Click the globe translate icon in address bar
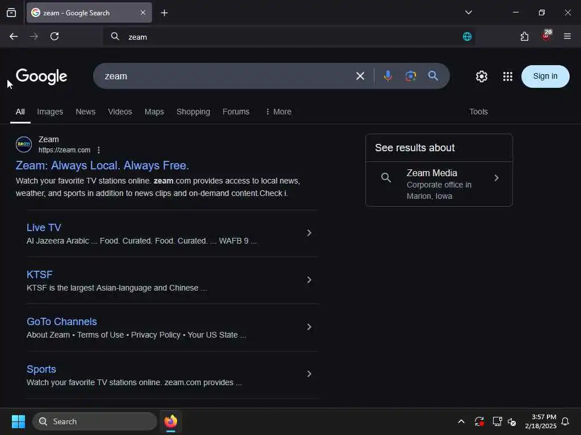The image size is (581, 435). [467, 37]
